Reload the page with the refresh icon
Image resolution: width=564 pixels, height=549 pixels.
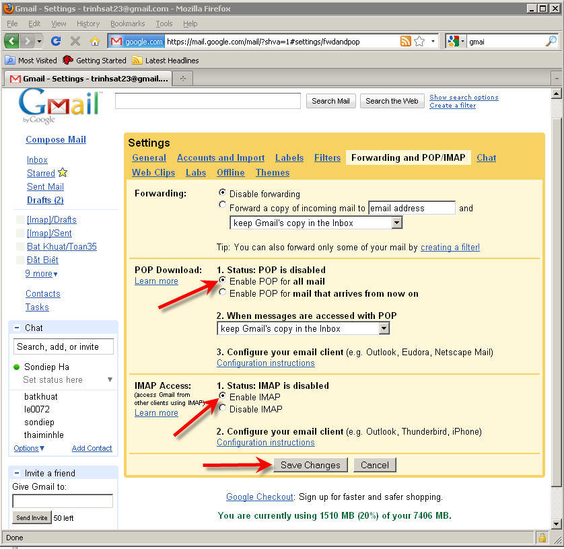click(x=56, y=41)
